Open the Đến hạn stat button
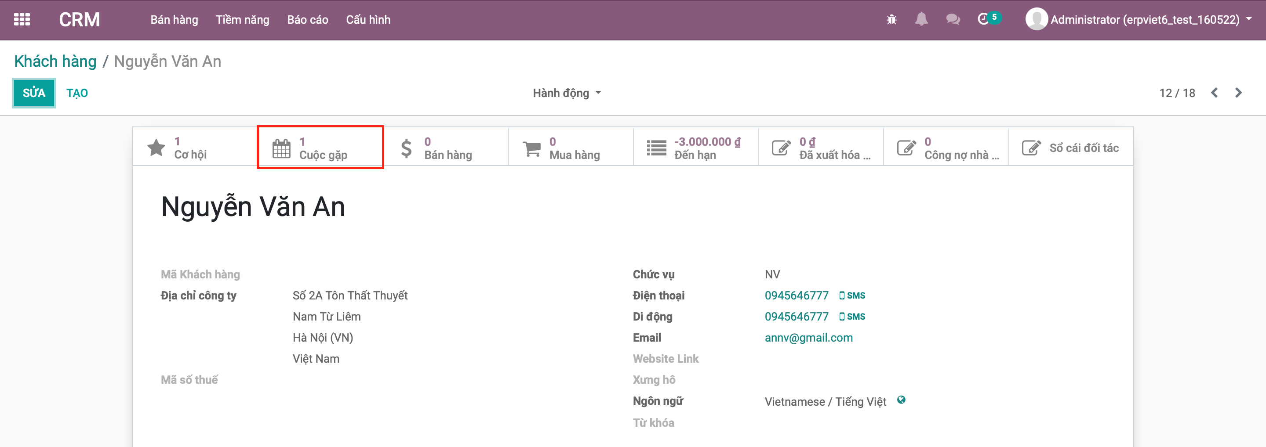1266x447 pixels. click(696, 148)
